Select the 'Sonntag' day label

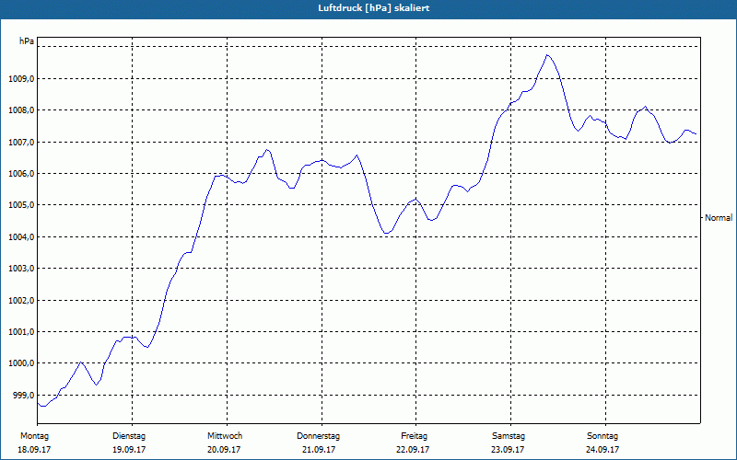pos(602,436)
